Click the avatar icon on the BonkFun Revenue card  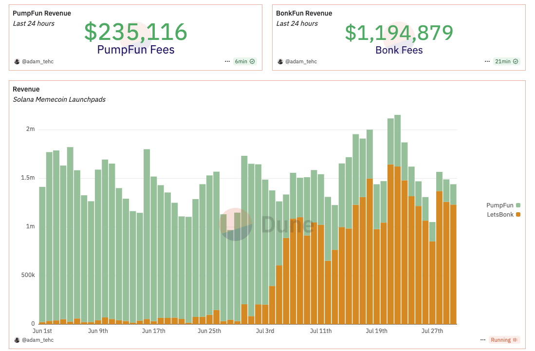pos(280,61)
